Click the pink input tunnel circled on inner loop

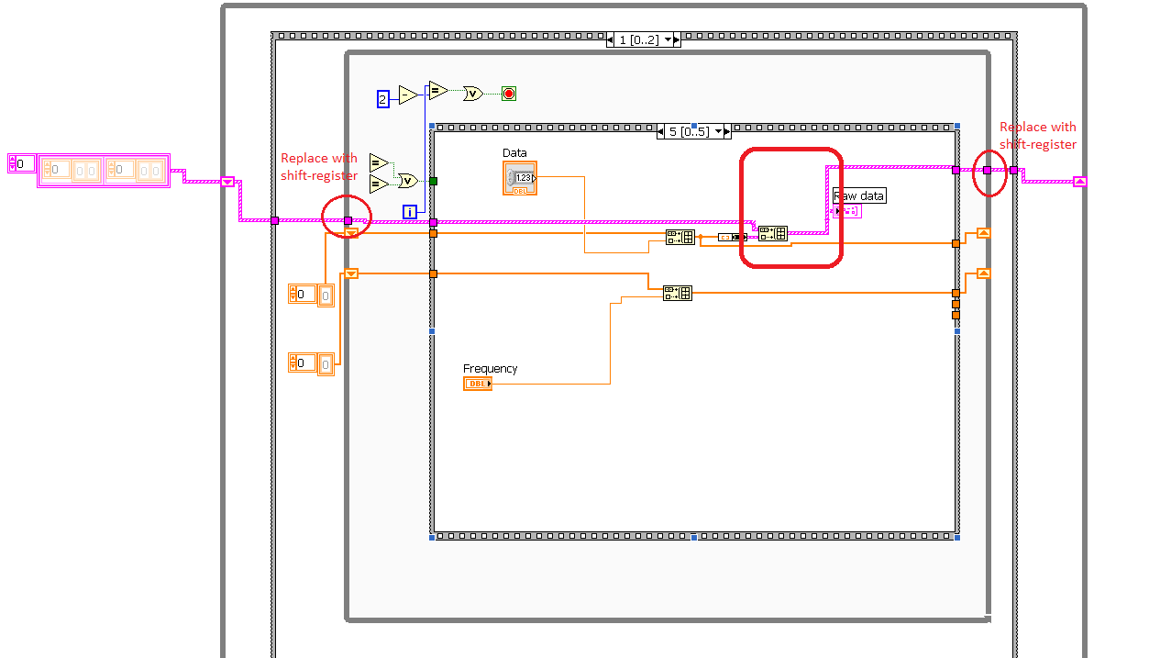(x=348, y=220)
